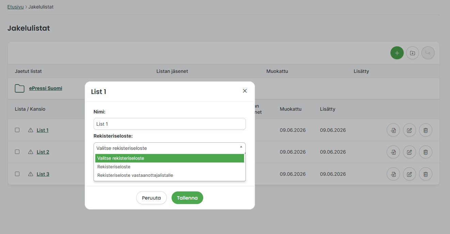This screenshot has width=450, height=234.
Task: Click the 'List 1' dialog title
Action: coord(99,92)
